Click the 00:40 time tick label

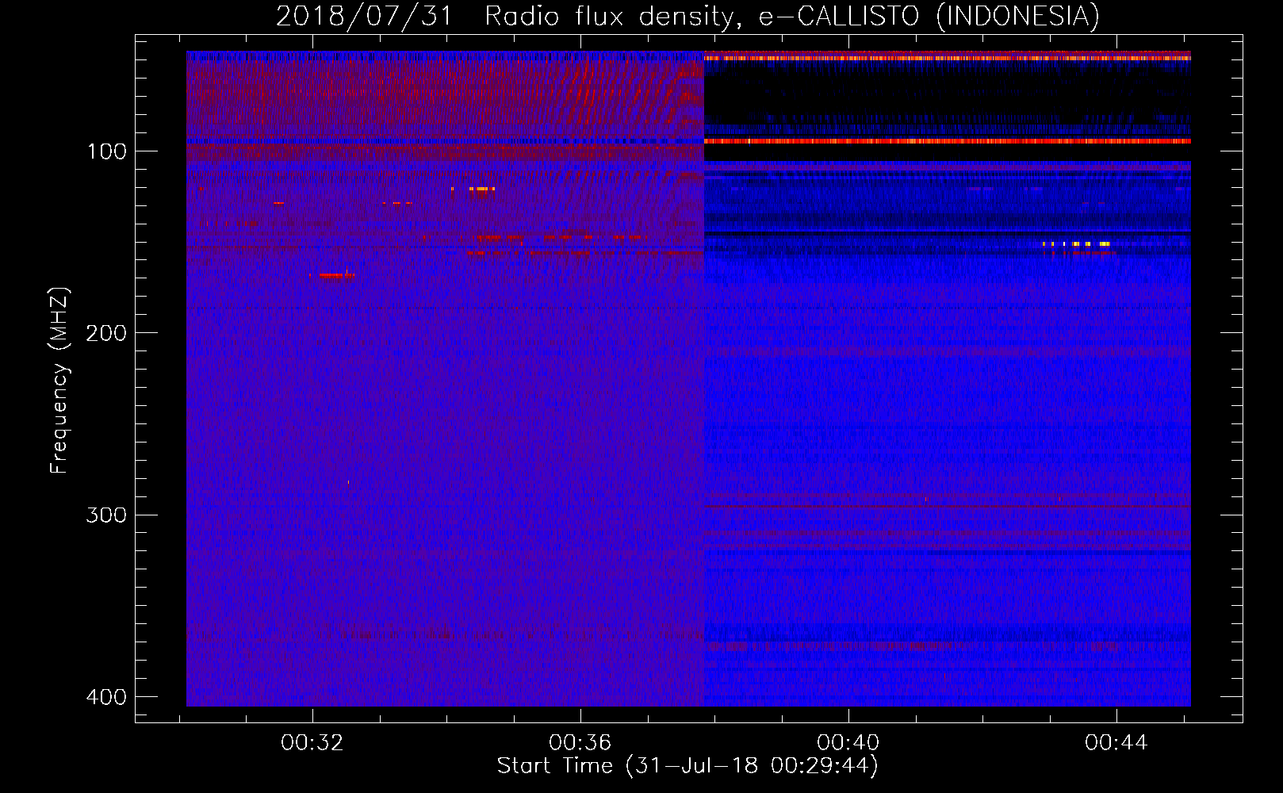click(848, 742)
